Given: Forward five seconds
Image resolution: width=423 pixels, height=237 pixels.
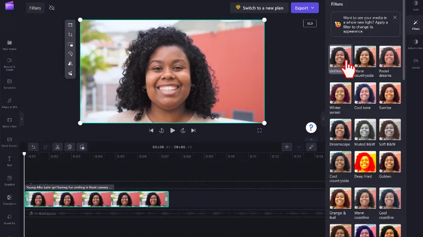Looking at the screenshot, I should coord(183,130).
